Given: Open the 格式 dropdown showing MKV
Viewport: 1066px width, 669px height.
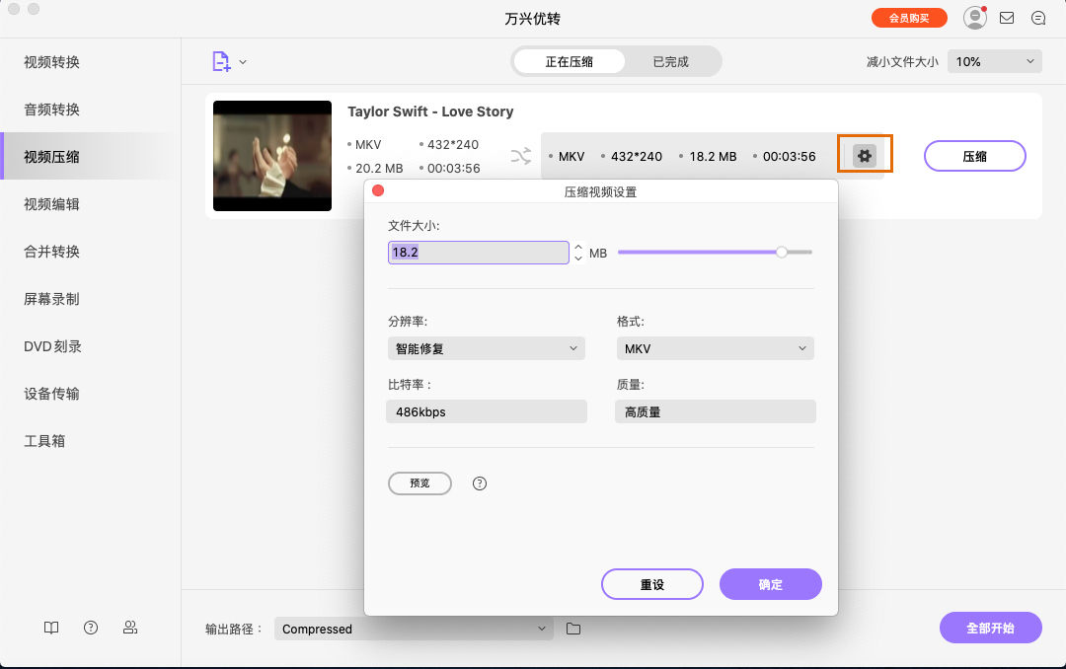Looking at the screenshot, I should click(x=715, y=348).
